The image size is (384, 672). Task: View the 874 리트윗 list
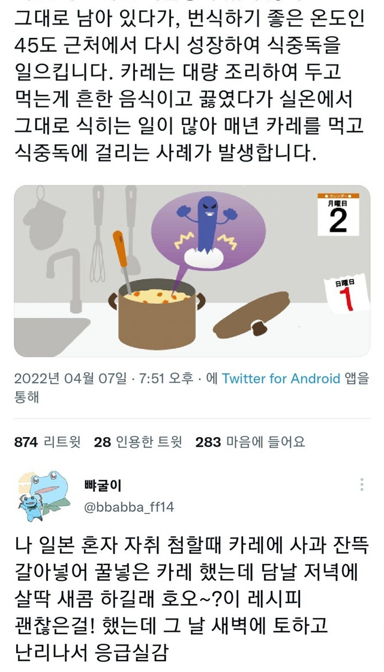[x=47, y=442]
